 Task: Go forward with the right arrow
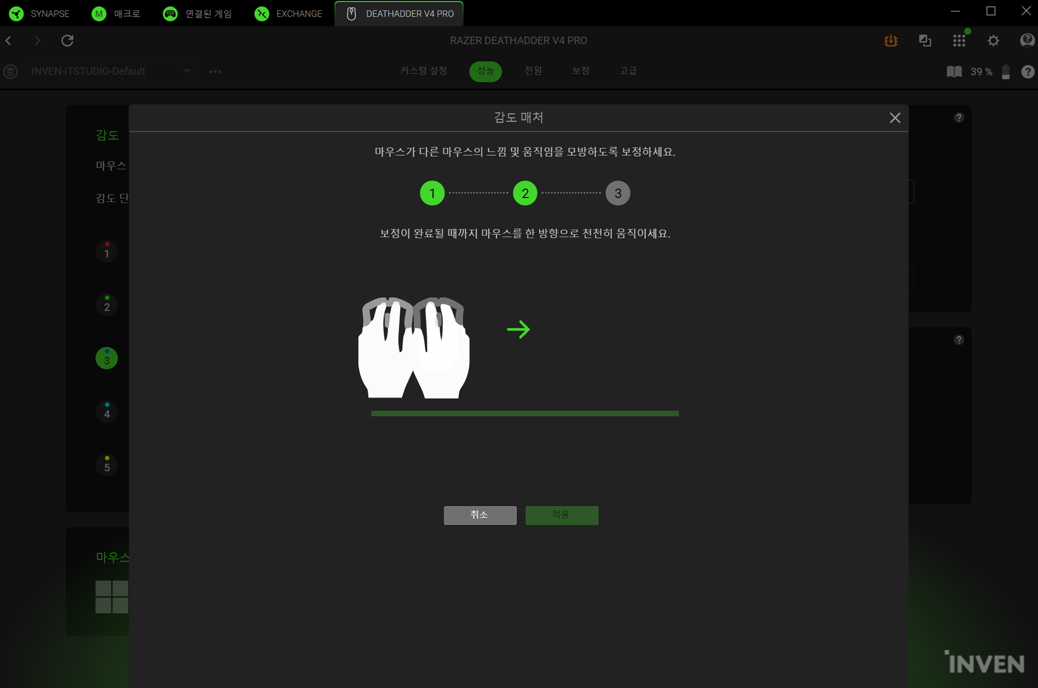click(37, 40)
